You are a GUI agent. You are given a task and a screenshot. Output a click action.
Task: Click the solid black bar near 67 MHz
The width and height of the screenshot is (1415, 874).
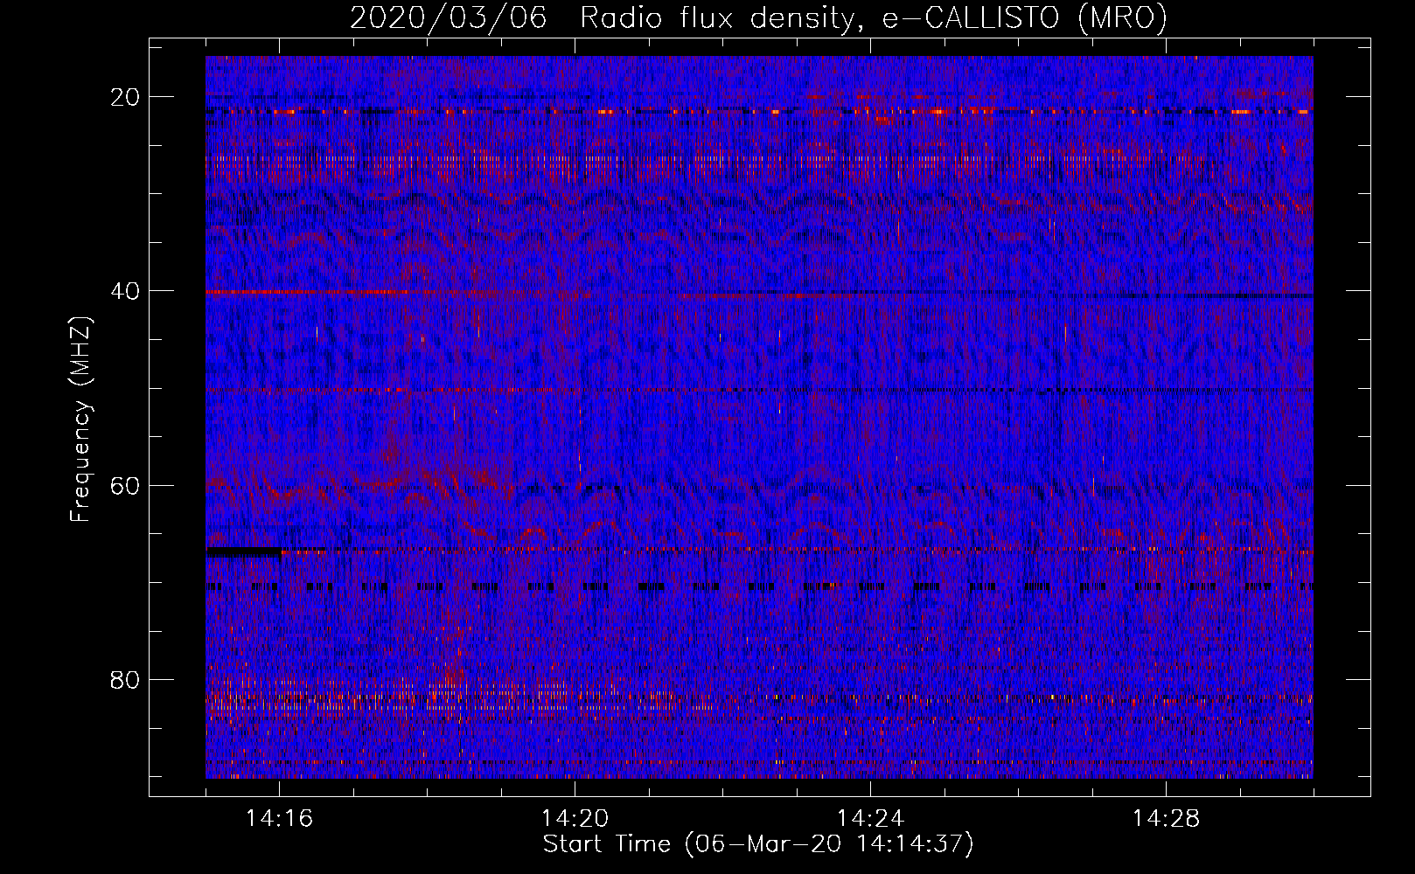coord(244,552)
